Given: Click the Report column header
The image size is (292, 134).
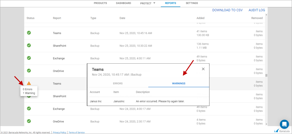Looking at the screenshot, I should [57, 18].
